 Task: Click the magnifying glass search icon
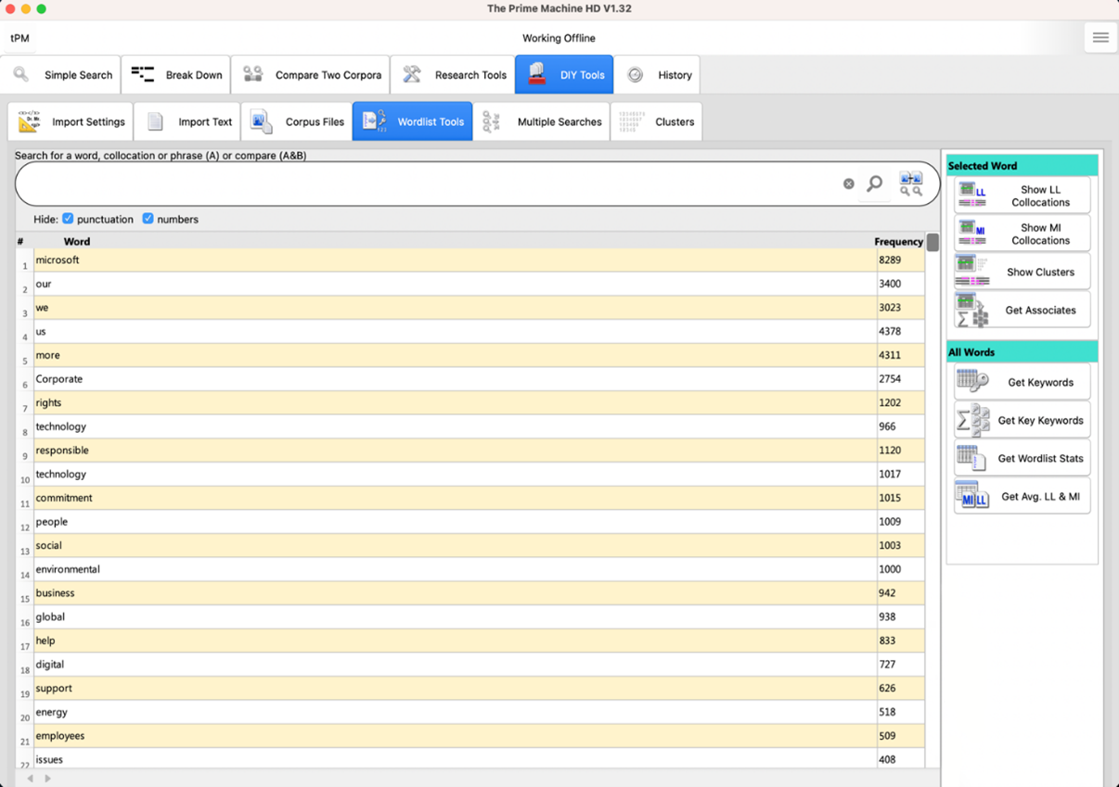[874, 184]
